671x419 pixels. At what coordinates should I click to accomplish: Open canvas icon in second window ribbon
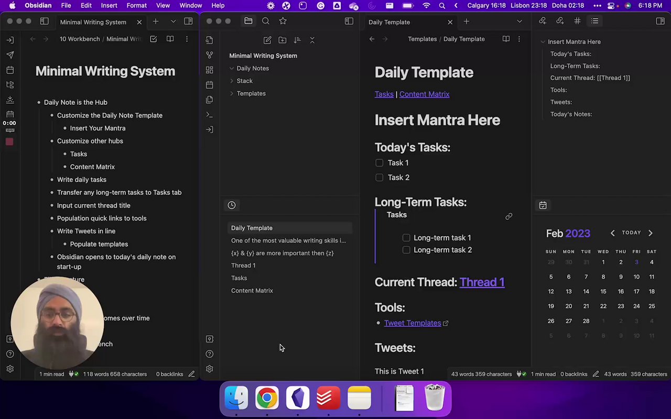210,70
